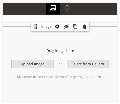The image size is (120, 104).
Task: Click the Upload Image button
Action: click(32, 64)
